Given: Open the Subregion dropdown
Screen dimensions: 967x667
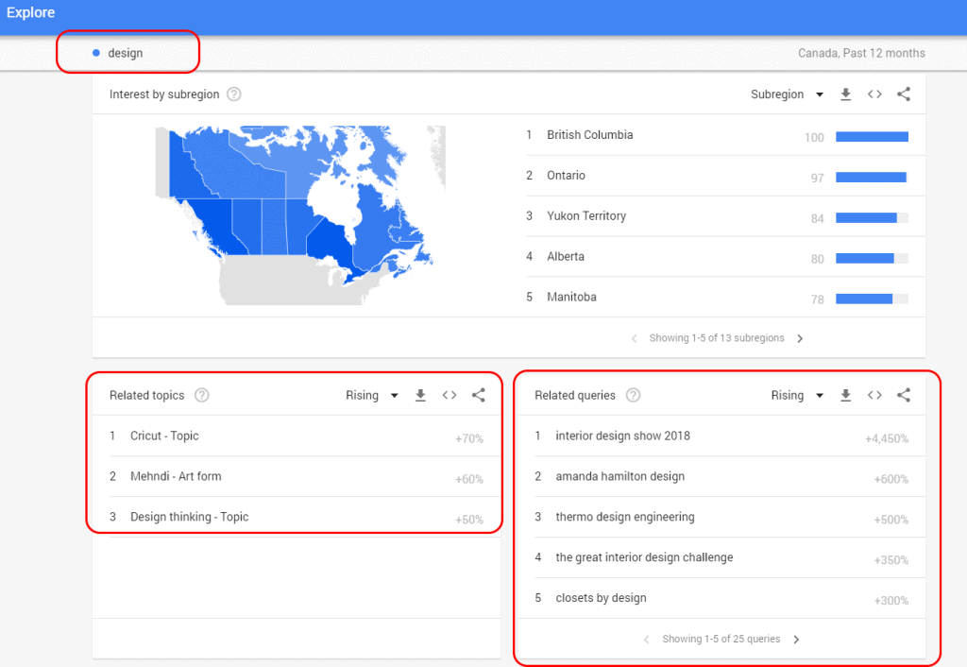Looking at the screenshot, I should [x=788, y=94].
